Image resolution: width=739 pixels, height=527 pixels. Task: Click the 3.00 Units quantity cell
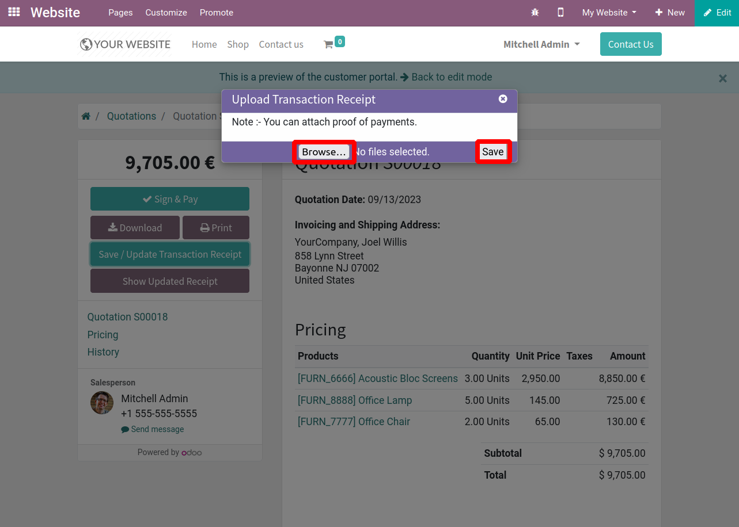tap(487, 379)
